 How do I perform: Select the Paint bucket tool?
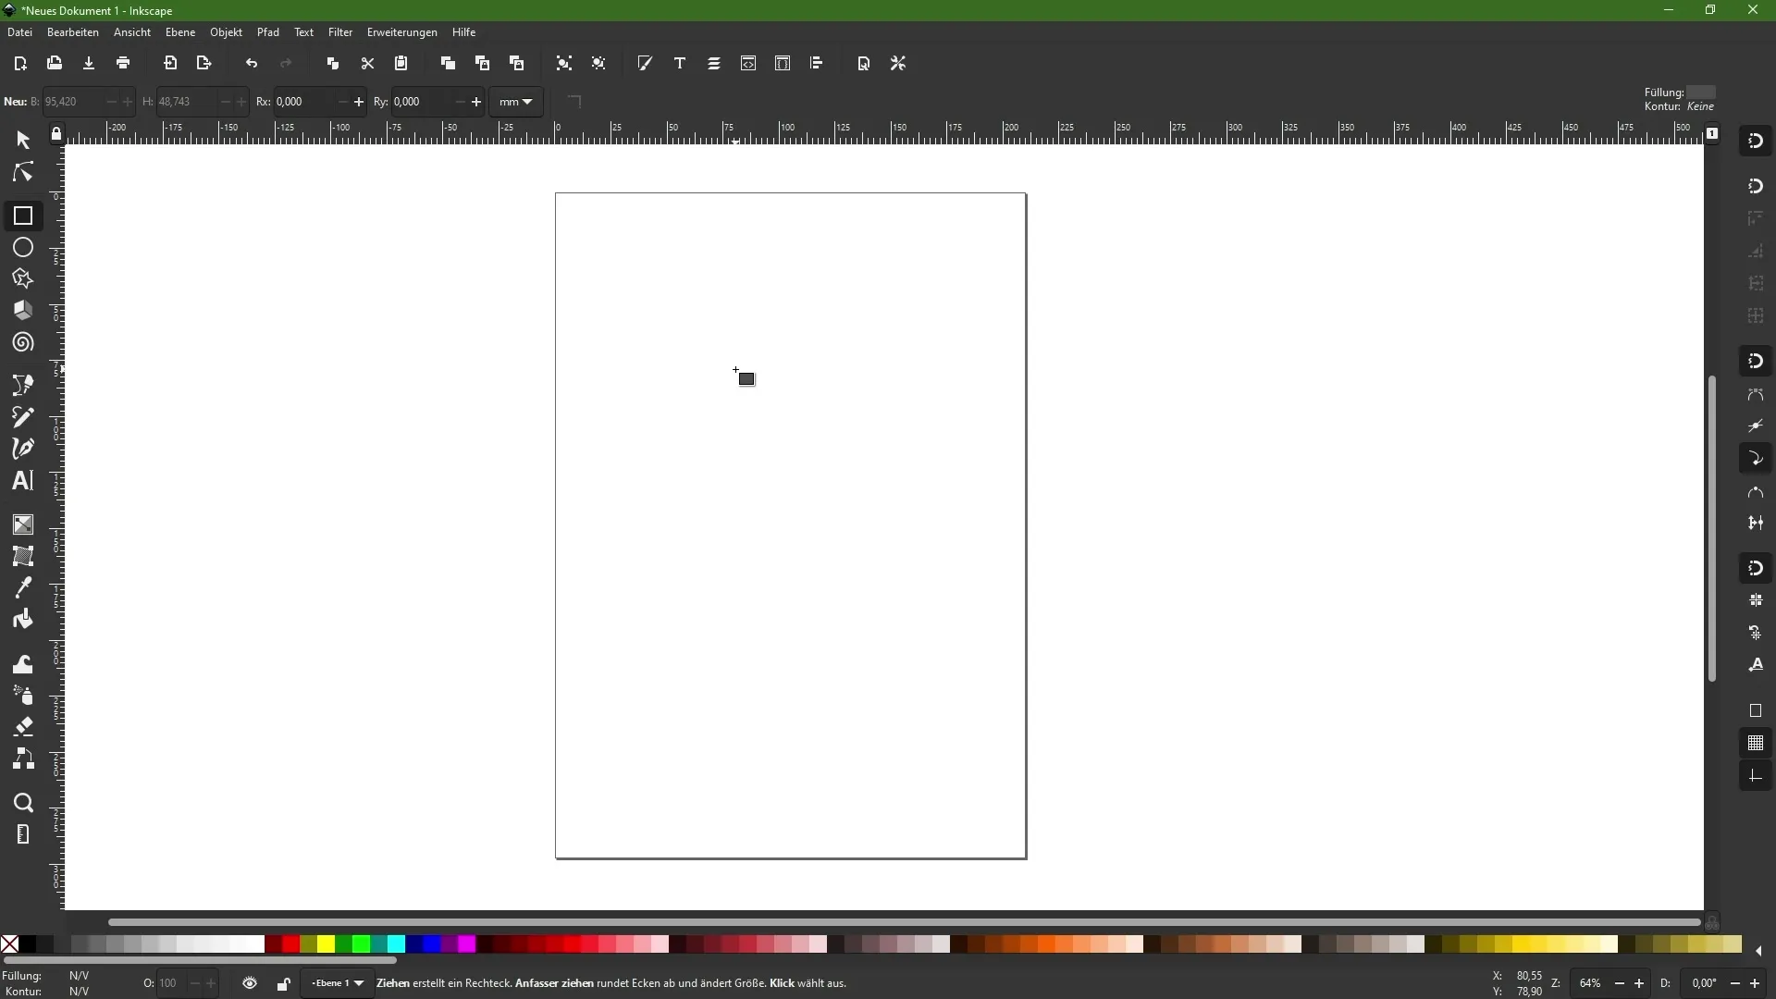tap(23, 620)
